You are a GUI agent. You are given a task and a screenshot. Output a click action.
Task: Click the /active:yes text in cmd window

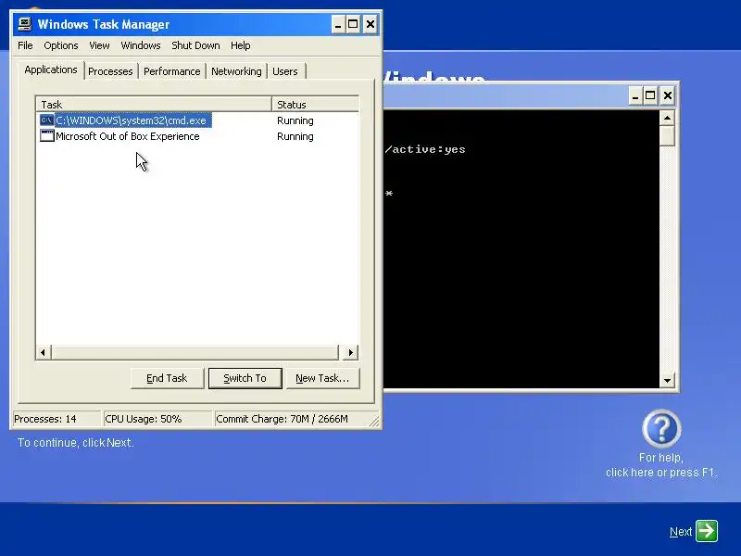[425, 149]
